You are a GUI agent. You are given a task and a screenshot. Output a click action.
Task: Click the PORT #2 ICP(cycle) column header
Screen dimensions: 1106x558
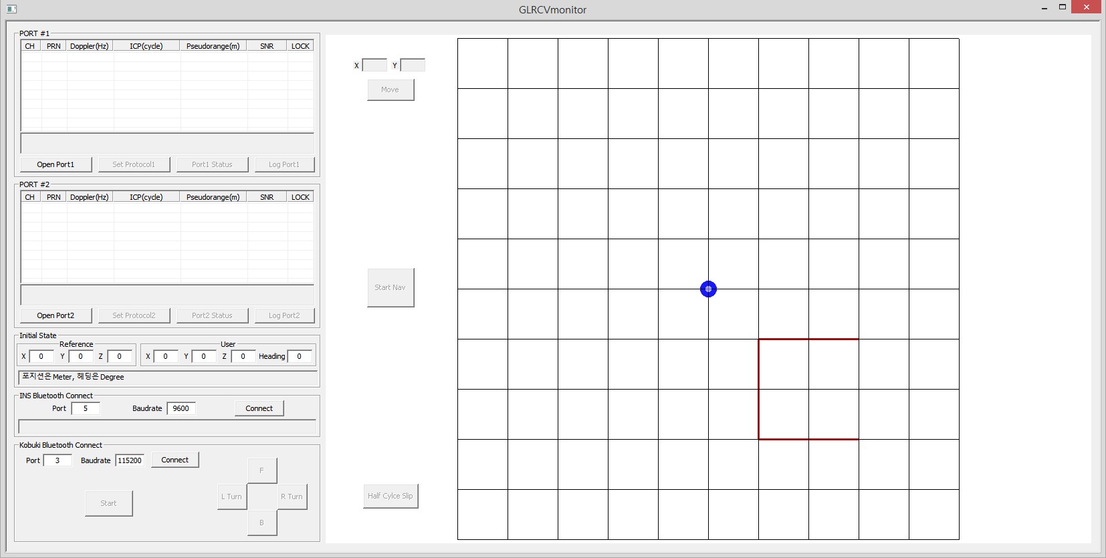pyautogui.click(x=146, y=197)
